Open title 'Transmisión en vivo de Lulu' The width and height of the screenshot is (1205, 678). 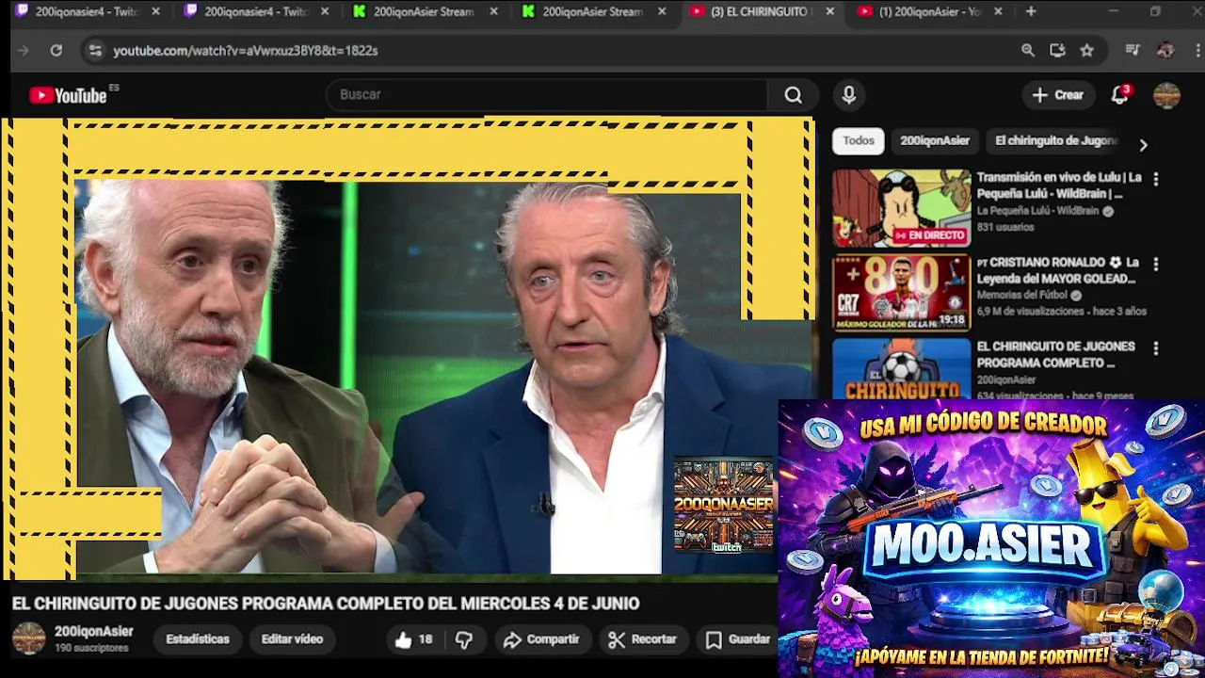click(x=1059, y=186)
